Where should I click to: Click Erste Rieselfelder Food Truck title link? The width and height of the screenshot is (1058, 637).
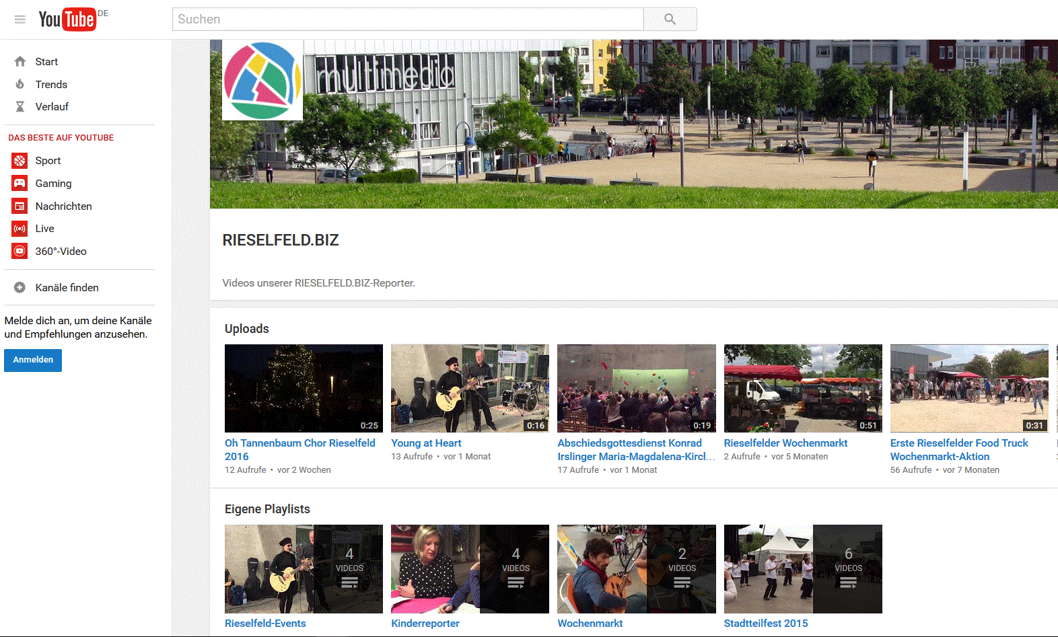coord(959,449)
